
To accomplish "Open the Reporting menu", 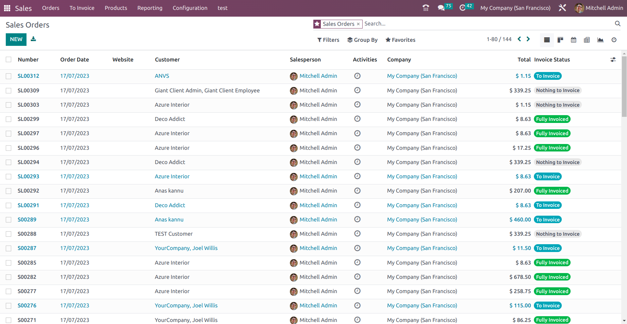I will pos(150,8).
